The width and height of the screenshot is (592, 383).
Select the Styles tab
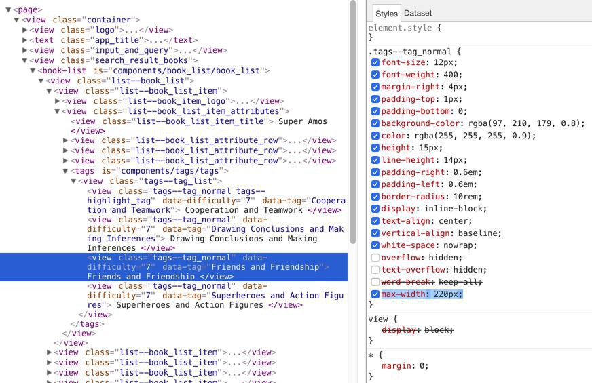(x=386, y=14)
